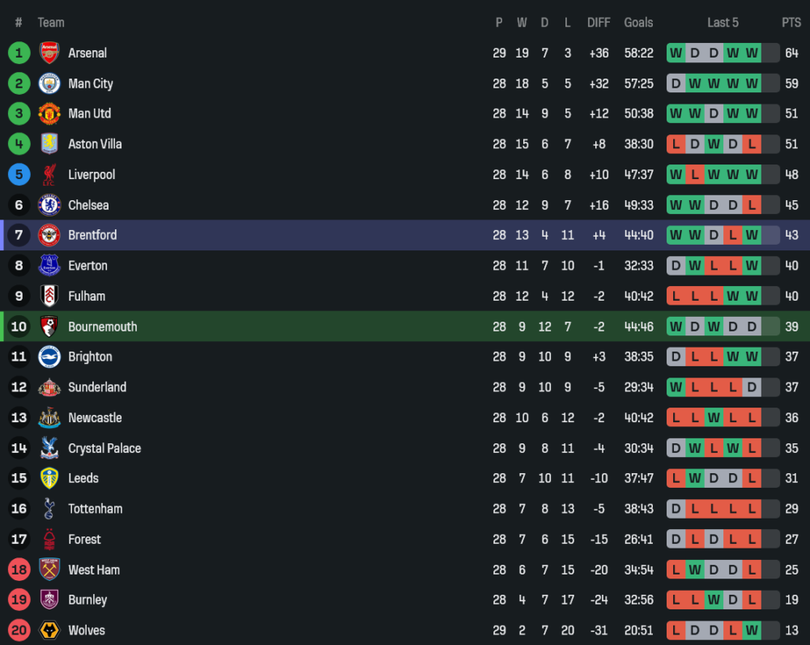810x645 pixels.
Task: Click the Man City club crest
Action: (x=49, y=83)
